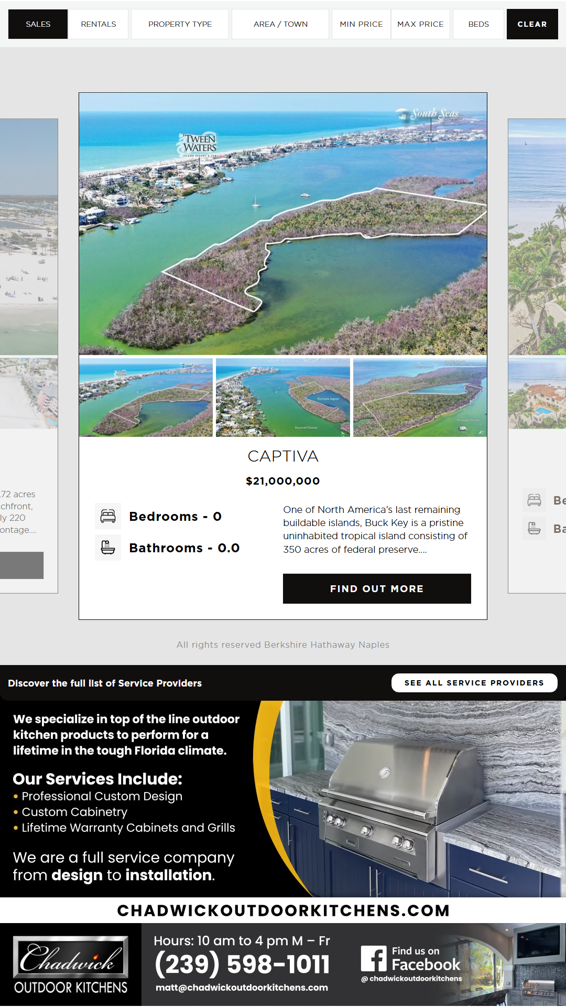Screen dimensions: 566x1007
Task: Click the bed icon beside Bedrooms
Action: pyautogui.click(x=108, y=516)
